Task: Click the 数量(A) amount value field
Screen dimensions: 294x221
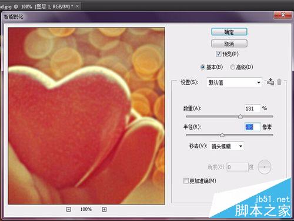Action: 252,108
